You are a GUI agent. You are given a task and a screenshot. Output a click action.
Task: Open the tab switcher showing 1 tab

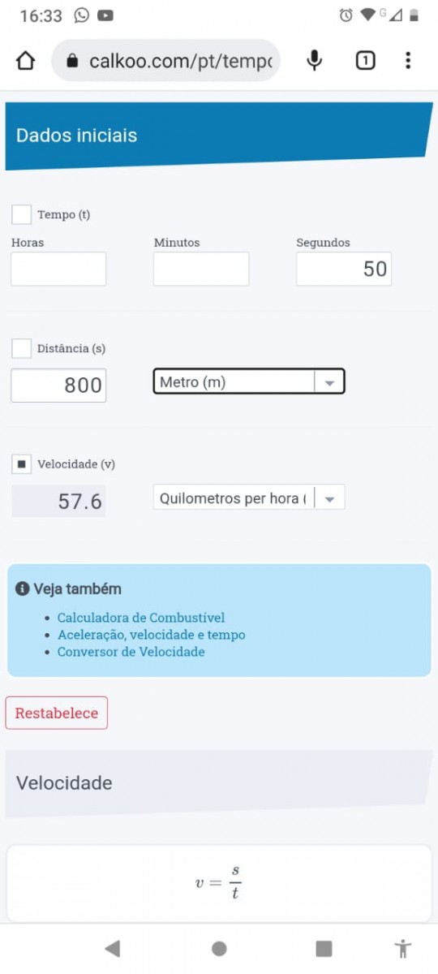pos(365,61)
